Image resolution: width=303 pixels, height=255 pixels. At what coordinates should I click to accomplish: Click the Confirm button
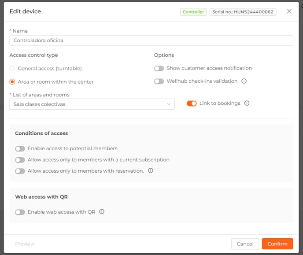point(277,244)
